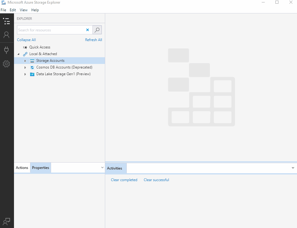Select Cosmos DB Accounts (Deprecated) row
Screen dimensions: 297x228
60,67
